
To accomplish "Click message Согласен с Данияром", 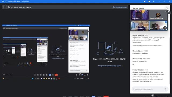I will point(140,53).
